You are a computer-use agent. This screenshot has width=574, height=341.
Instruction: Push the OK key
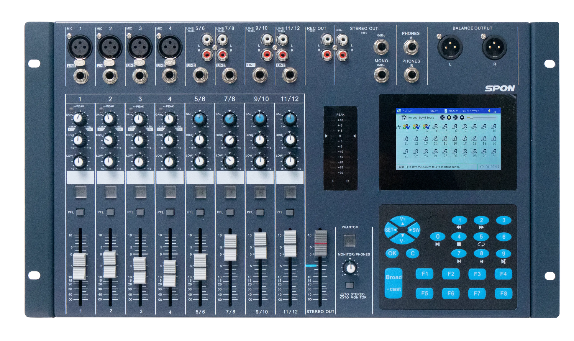(392, 253)
